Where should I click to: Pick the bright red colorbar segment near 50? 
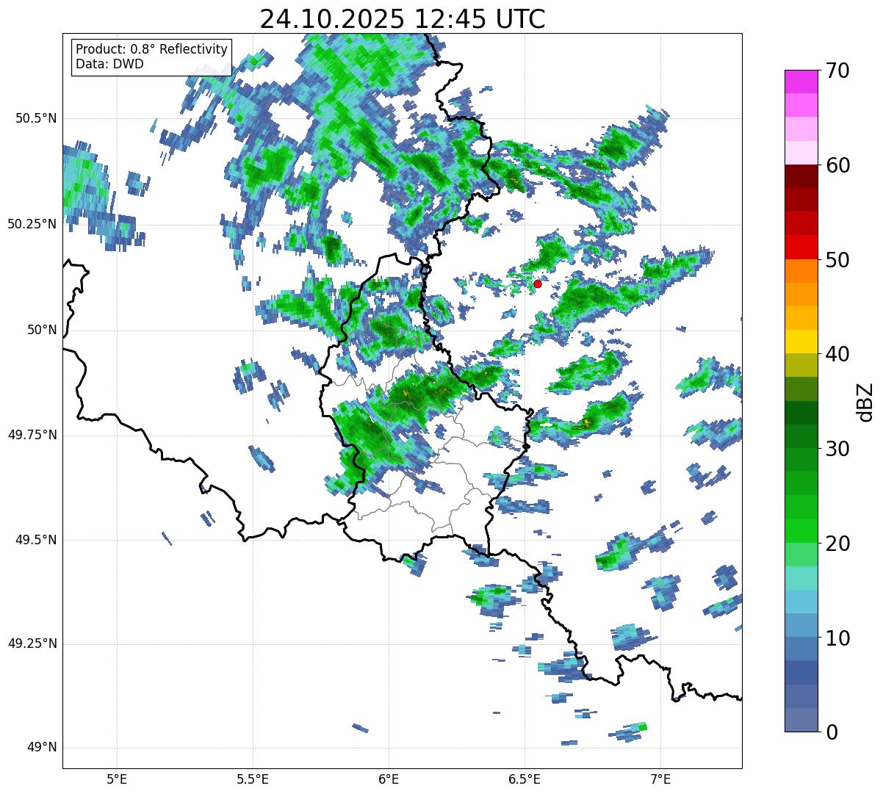[x=801, y=247]
